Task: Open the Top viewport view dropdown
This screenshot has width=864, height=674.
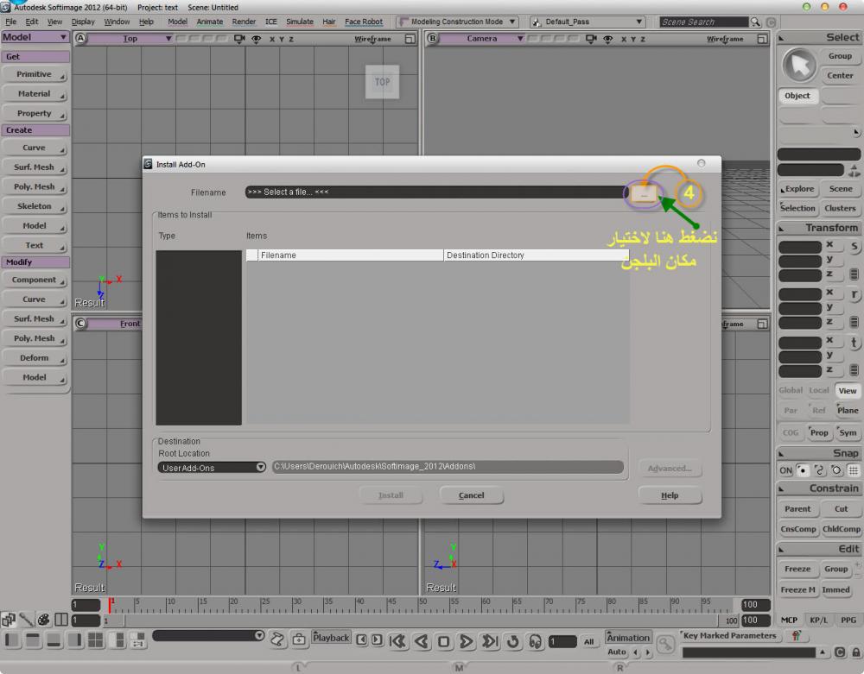Action: pos(130,39)
